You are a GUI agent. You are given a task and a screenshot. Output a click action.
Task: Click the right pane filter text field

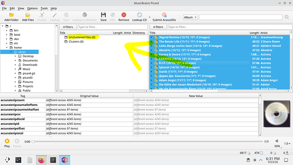click(x=230, y=27)
